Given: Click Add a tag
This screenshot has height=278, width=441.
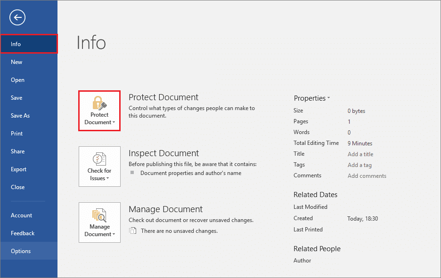Looking at the screenshot, I should 359,165.
